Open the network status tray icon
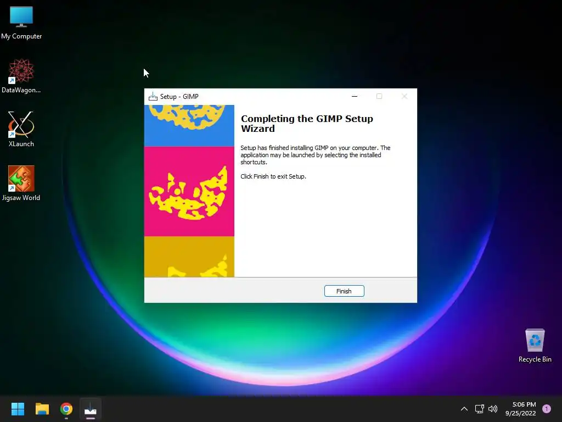This screenshot has width=562, height=422. [479, 409]
